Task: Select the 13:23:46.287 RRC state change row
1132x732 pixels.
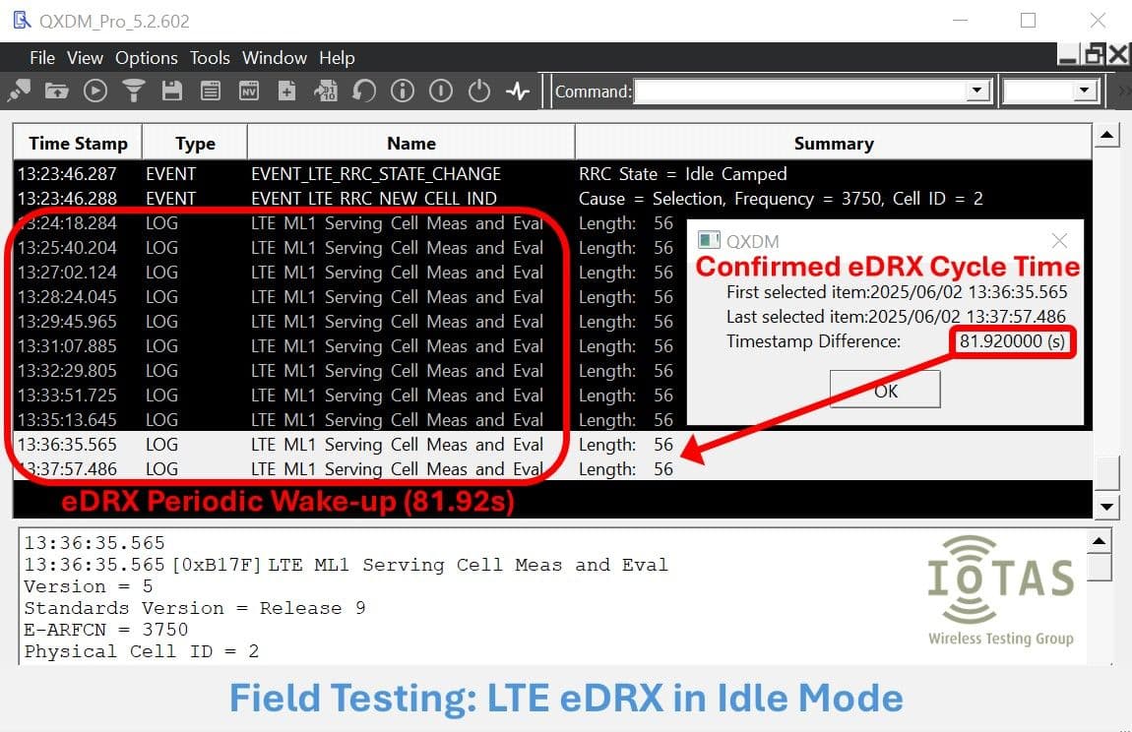Action: pos(552,174)
